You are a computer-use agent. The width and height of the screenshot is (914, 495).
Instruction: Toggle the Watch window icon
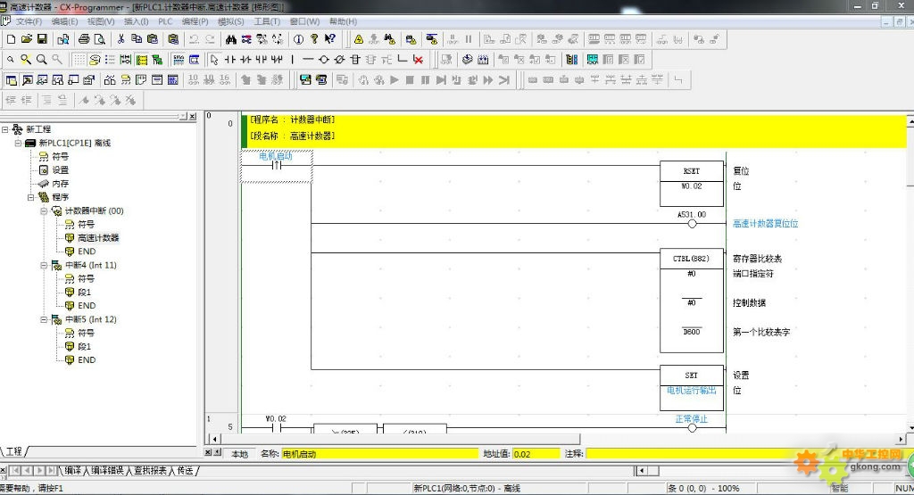[x=43, y=79]
